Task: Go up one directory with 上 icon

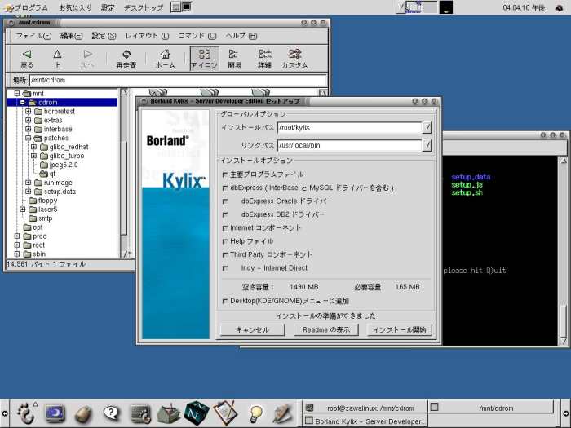Action: (x=57, y=59)
